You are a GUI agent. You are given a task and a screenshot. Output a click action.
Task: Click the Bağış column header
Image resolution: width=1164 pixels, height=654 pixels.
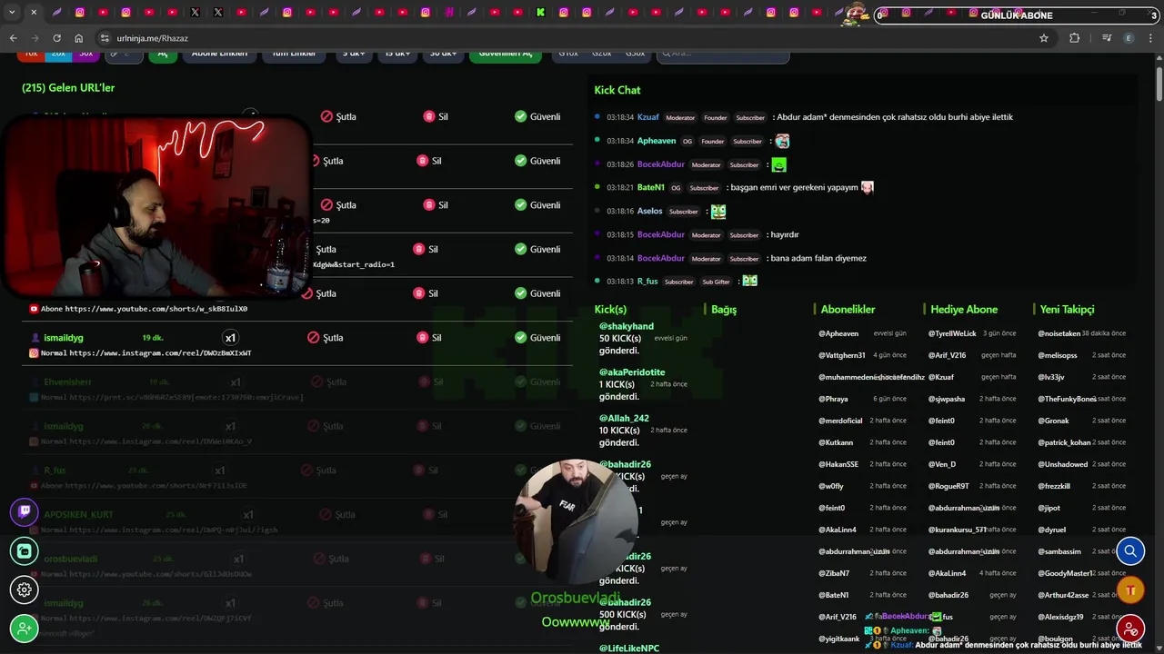pyautogui.click(x=724, y=310)
